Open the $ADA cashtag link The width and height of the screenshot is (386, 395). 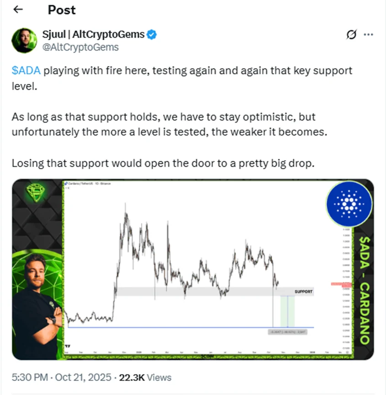pos(26,71)
